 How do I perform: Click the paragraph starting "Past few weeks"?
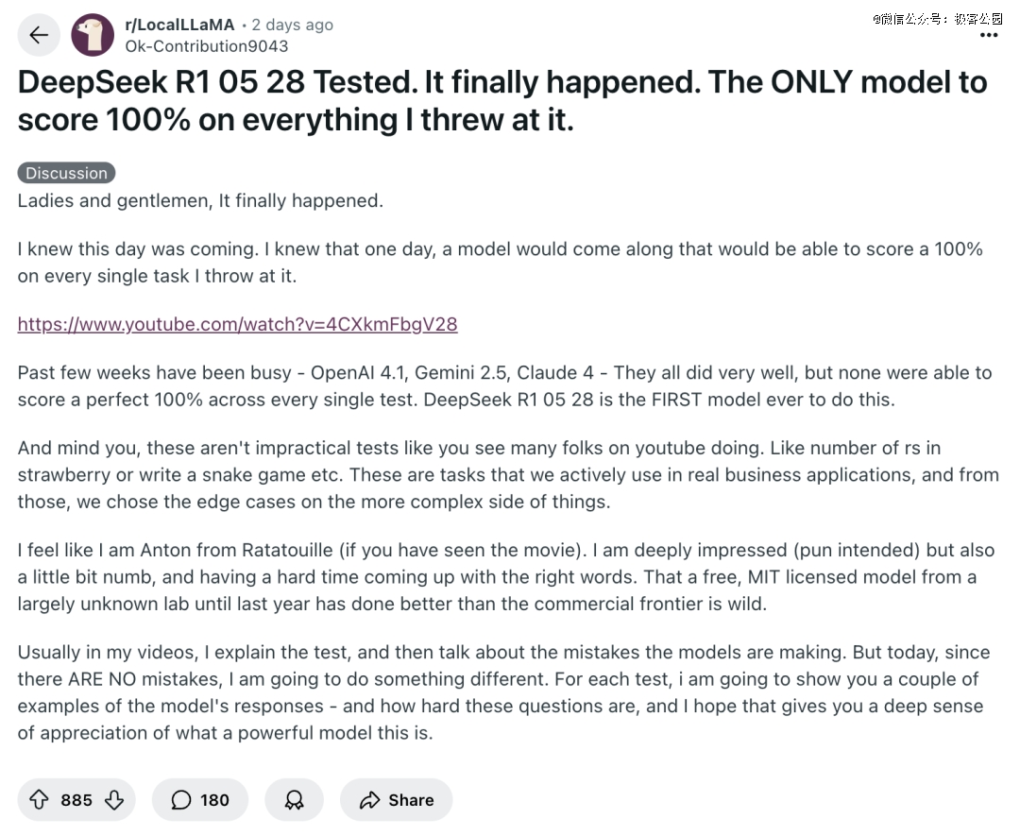coord(504,385)
